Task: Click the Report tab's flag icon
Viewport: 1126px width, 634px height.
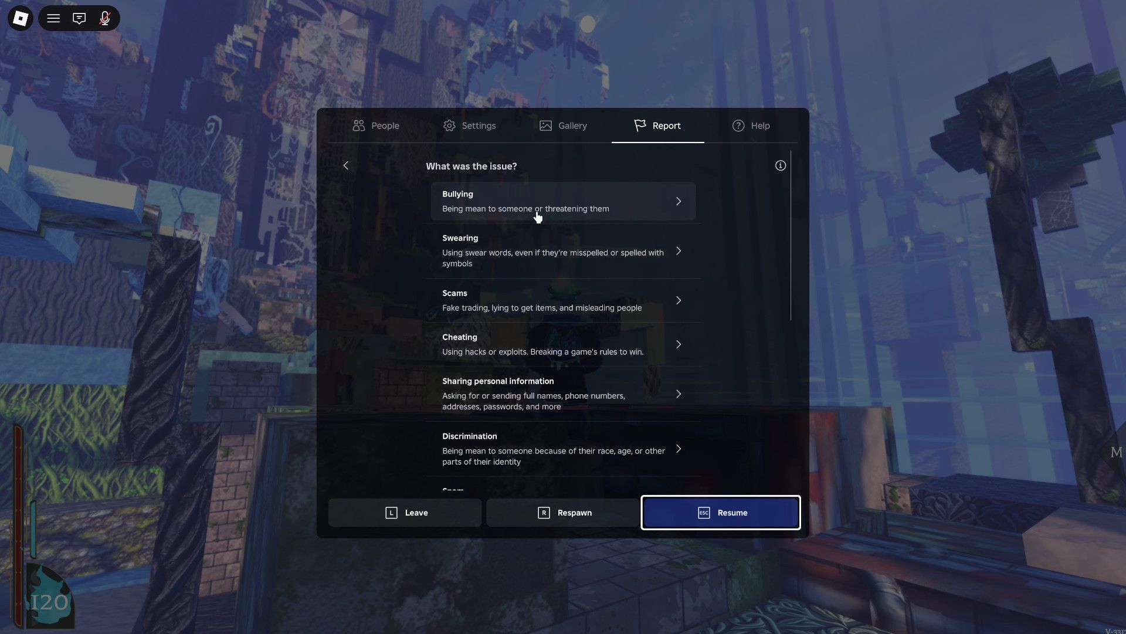Action: [640, 126]
